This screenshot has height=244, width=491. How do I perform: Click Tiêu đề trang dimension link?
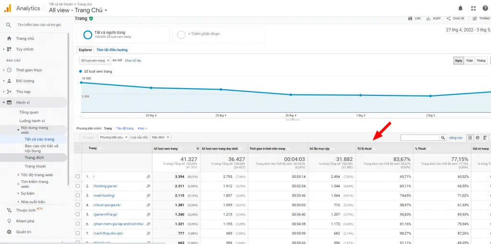(125, 128)
